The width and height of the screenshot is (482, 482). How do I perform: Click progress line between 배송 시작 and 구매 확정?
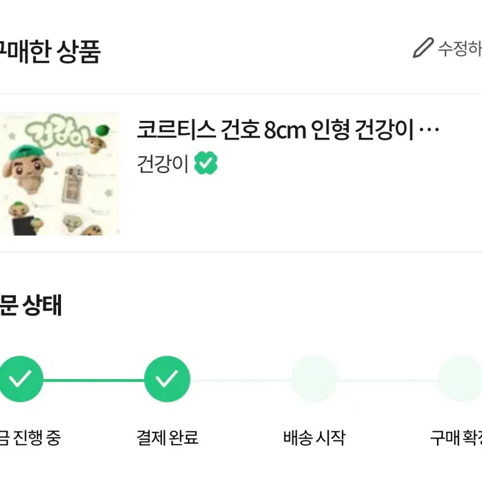[387, 380]
